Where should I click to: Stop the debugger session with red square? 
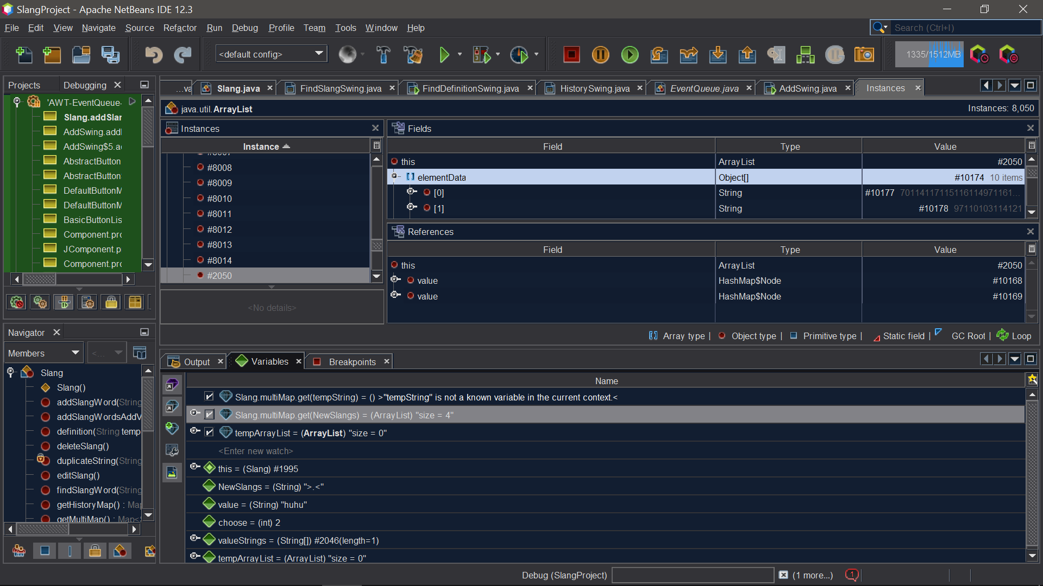(571, 55)
